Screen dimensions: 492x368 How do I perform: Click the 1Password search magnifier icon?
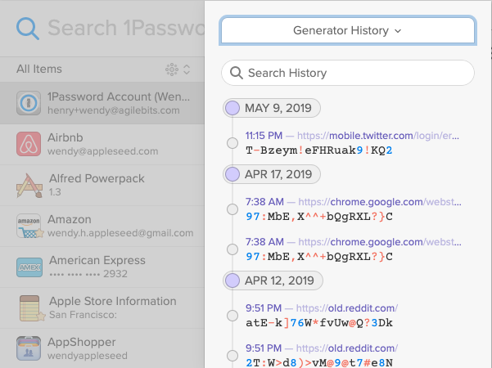28,29
